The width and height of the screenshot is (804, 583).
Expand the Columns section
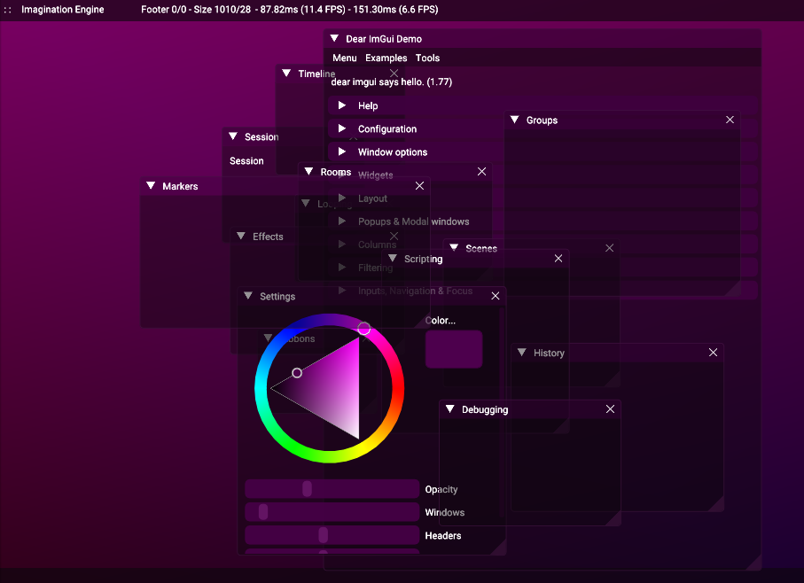click(x=543, y=245)
